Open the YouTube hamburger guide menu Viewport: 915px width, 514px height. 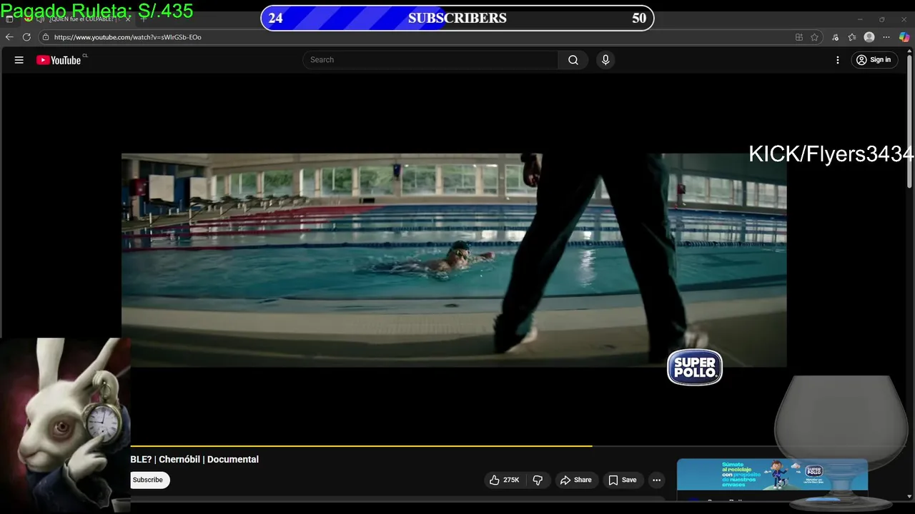click(x=19, y=60)
